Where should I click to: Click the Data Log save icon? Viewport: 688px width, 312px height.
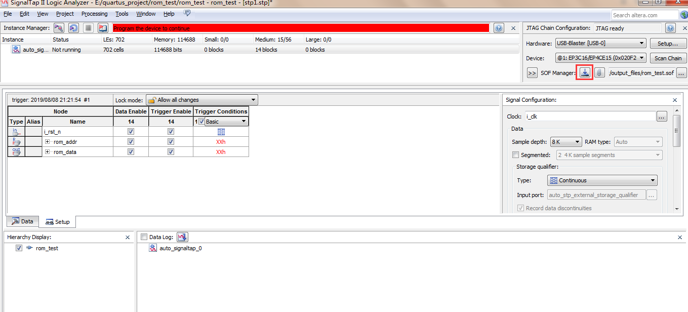coord(182,237)
